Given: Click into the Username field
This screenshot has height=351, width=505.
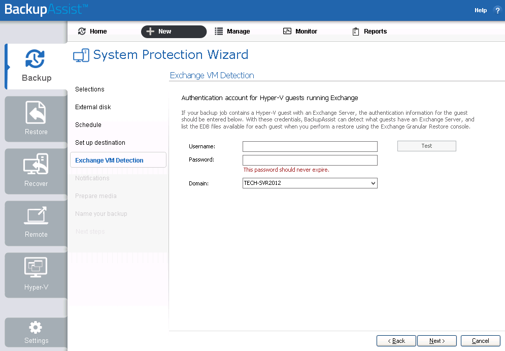Looking at the screenshot, I should (x=310, y=146).
